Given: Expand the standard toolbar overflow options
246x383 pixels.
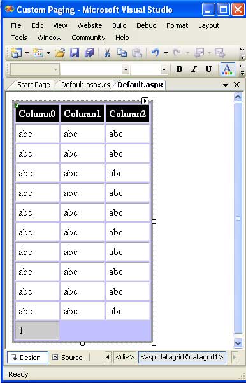Looking at the screenshot, I should (242, 53).
